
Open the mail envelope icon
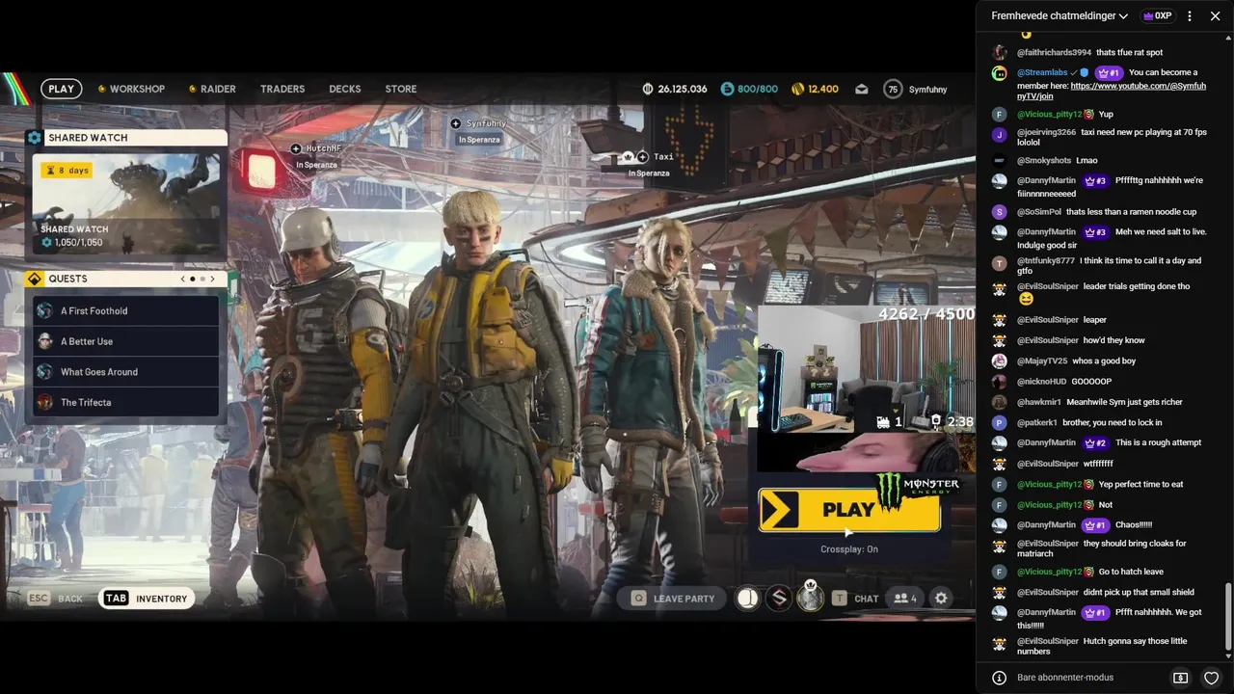(862, 89)
